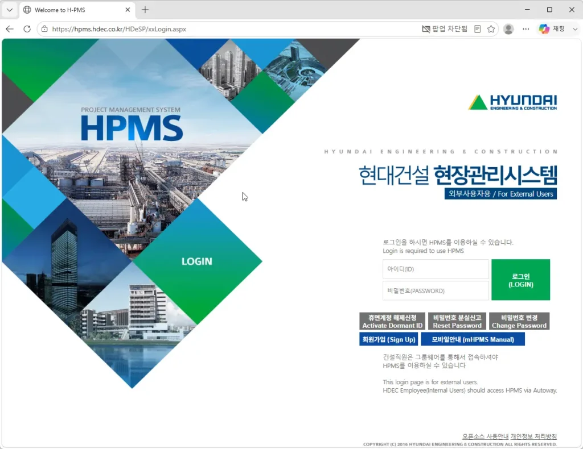Screen dimensions: 583x449
Task: Click the Hyundai Engineering & Construction logo
Action: click(513, 102)
